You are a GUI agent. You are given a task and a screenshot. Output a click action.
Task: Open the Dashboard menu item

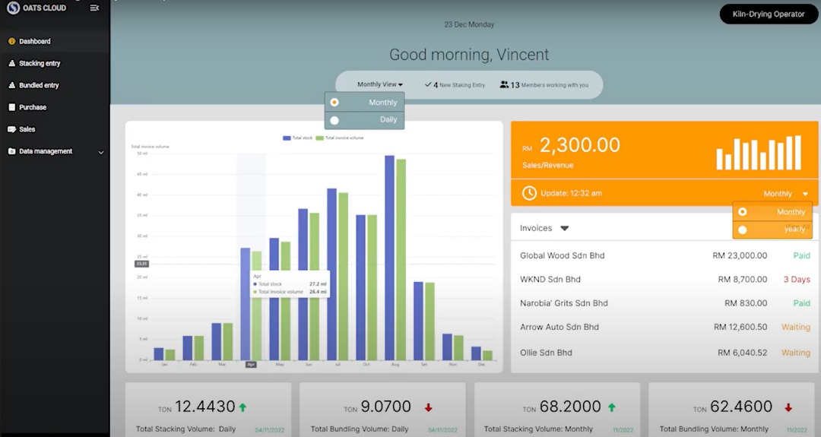pyautogui.click(x=35, y=42)
